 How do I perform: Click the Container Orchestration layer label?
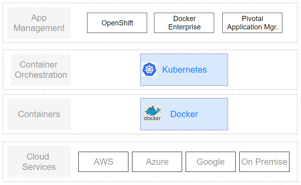coord(41,69)
